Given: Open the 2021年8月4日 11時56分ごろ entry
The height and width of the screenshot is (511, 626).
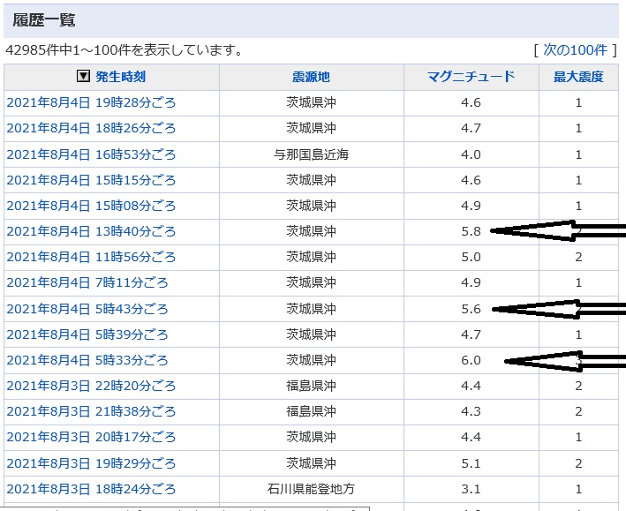Looking at the screenshot, I should 91,257.
